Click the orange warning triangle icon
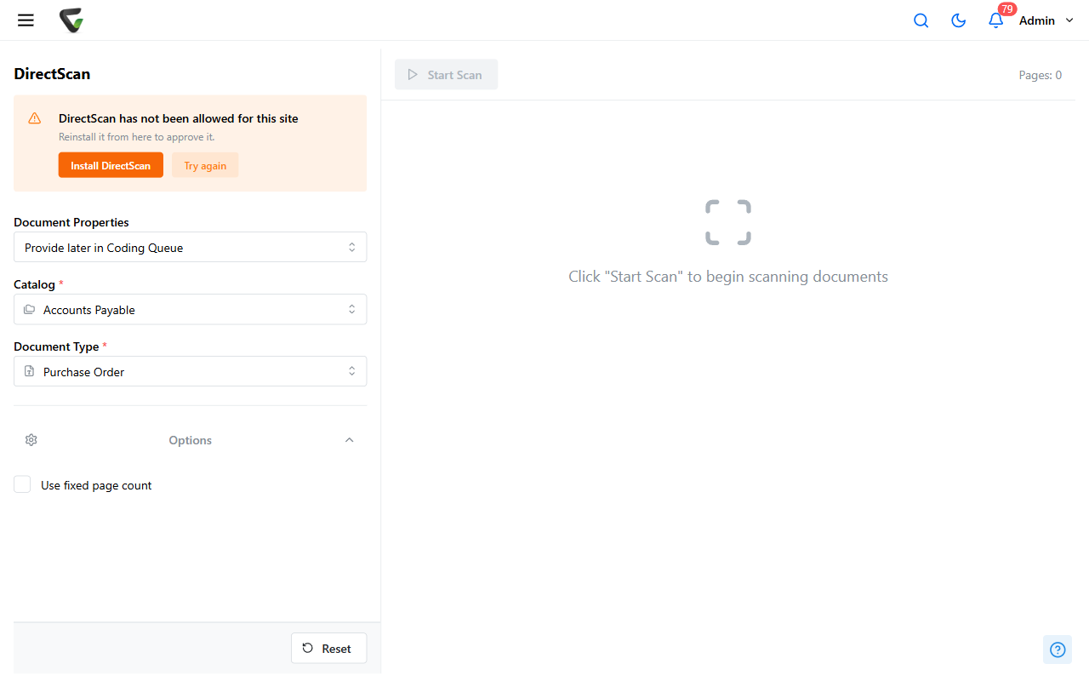The width and height of the screenshot is (1089, 681). coord(35,118)
